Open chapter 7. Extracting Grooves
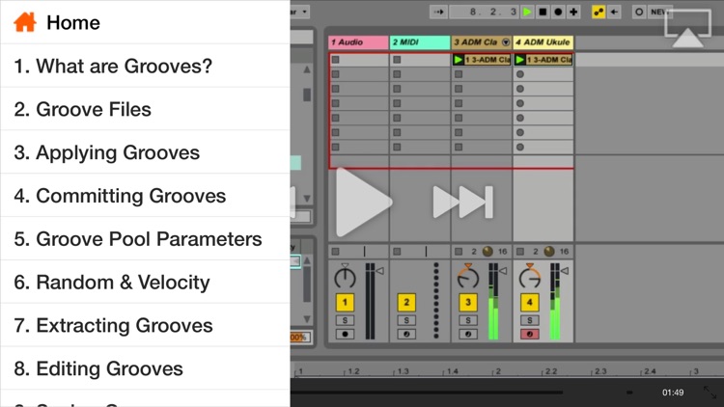Image resolution: width=724 pixels, height=407 pixels. pyautogui.click(x=145, y=325)
